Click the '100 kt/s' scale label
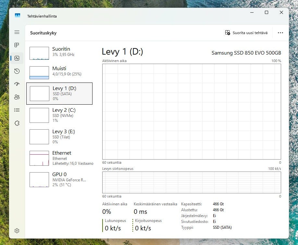 click(x=274, y=169)
